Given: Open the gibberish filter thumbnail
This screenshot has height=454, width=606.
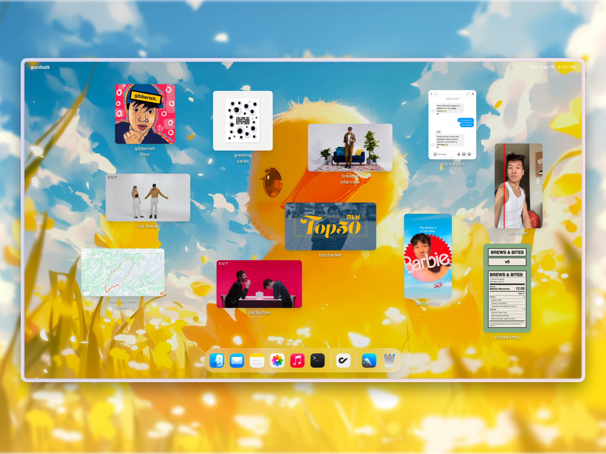Looking at the screenshot, I should tap(145, 114).
